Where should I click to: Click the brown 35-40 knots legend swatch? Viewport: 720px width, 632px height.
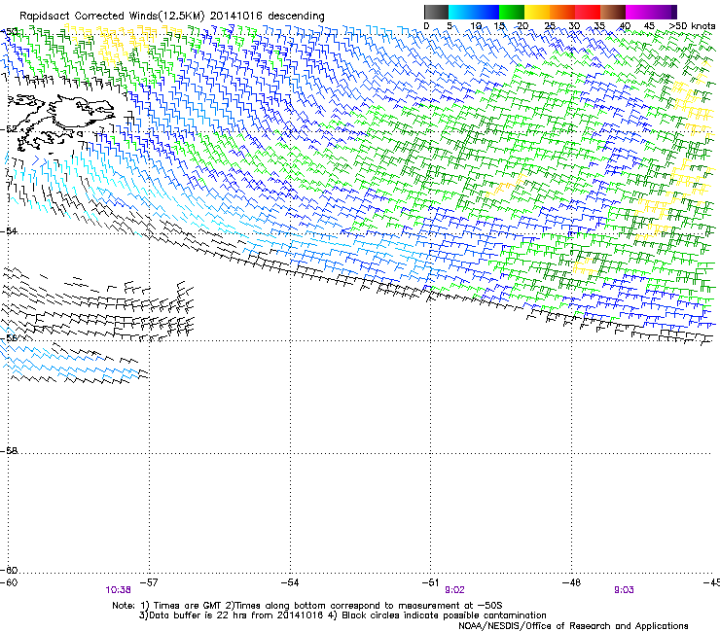coord(613,12)
